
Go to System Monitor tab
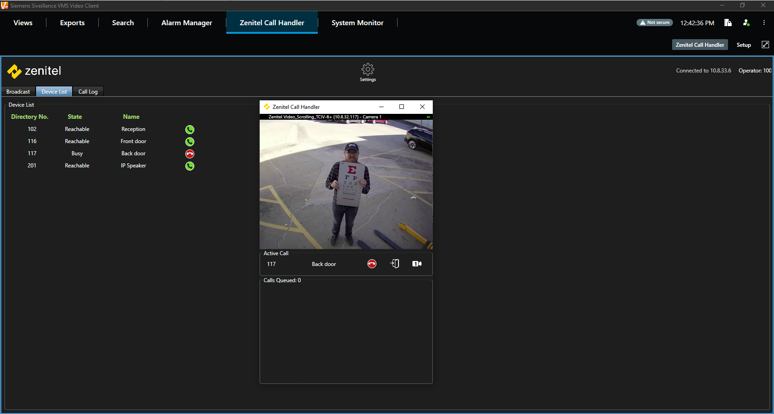pyautogui.click(x=357, y=23)
